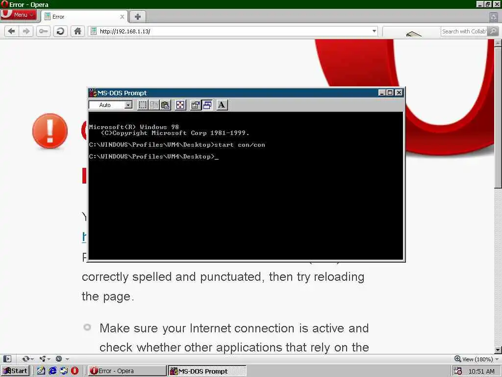Open the View (180%) zoom dropdown
This screenshot has height=377, width=502.
480,359
